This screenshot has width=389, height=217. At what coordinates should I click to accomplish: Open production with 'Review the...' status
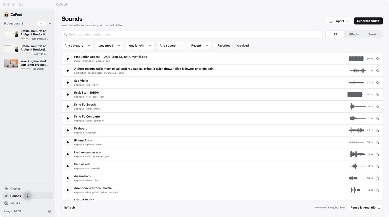27,50
